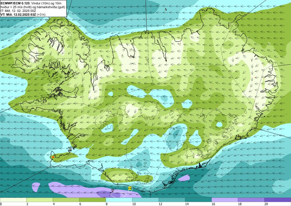Click the 'hviður > 25 m/s (hvítt)' line
The image size is (291, 206).
click(16, 7)
